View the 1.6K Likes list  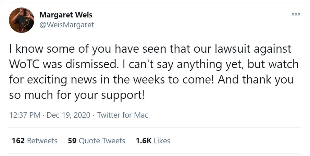coord(153,141)
